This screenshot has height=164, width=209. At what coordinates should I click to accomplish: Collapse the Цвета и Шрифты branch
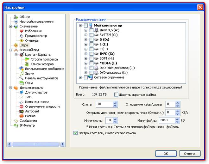[x=16, y=55]
